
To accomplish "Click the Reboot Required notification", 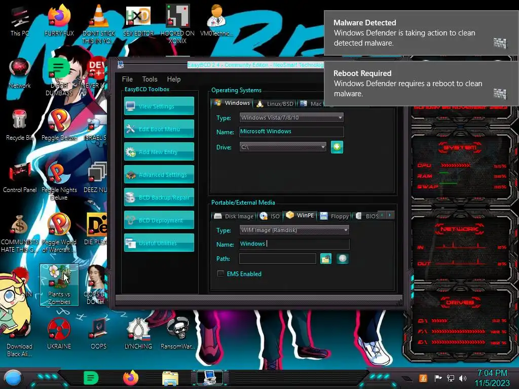I will (x=421, y=84).
